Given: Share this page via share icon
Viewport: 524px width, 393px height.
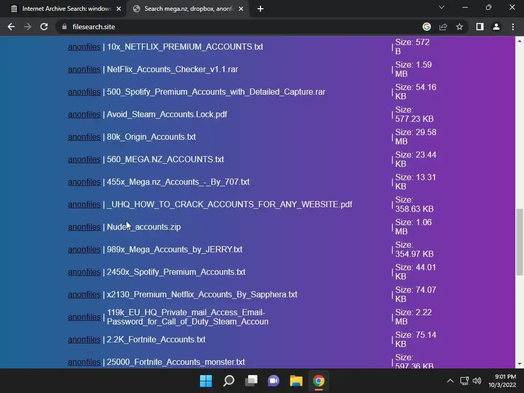Looking at the screenshot, I should (x=443, y=27).
